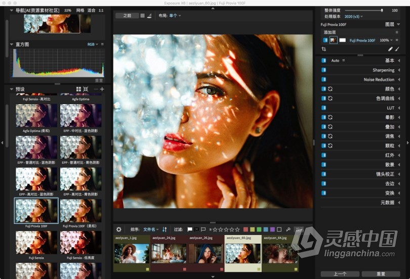410x279 pixels.
Task: Toggle 基本 panel enable switch
Action: (324, 60)
